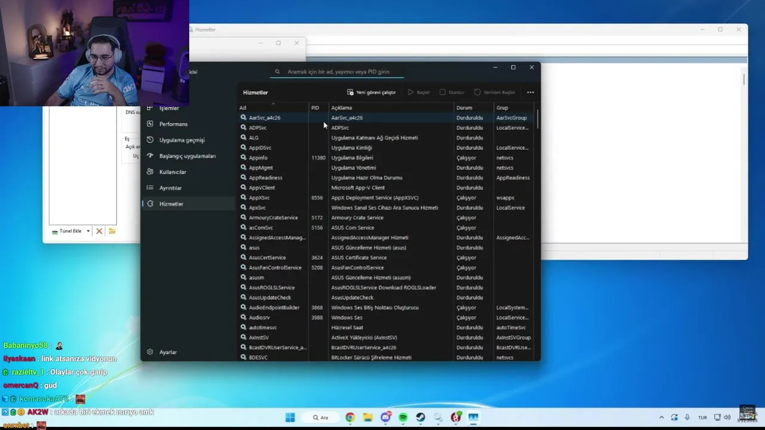Click the wsappx group cell

click(505, 198)
